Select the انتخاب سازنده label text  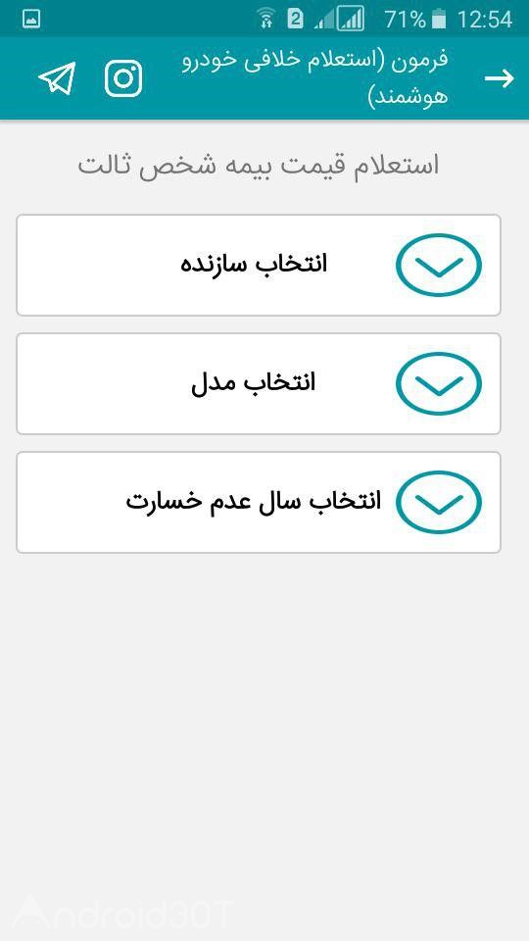254,264
